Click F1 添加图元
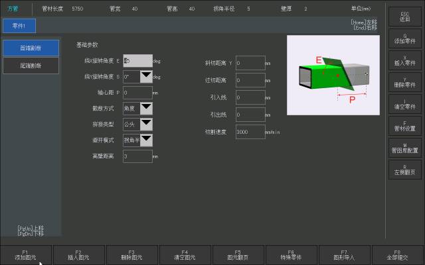The height and width of the screenshot is (265, 425). point(26,255)
